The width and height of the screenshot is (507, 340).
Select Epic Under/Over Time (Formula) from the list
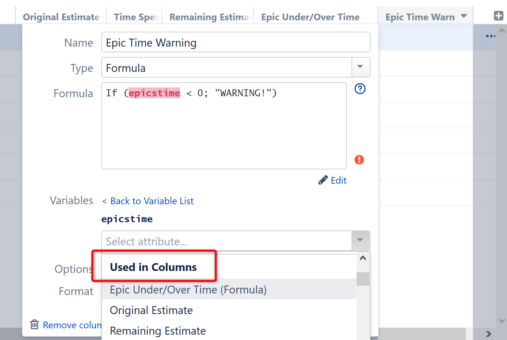[188, 289]
